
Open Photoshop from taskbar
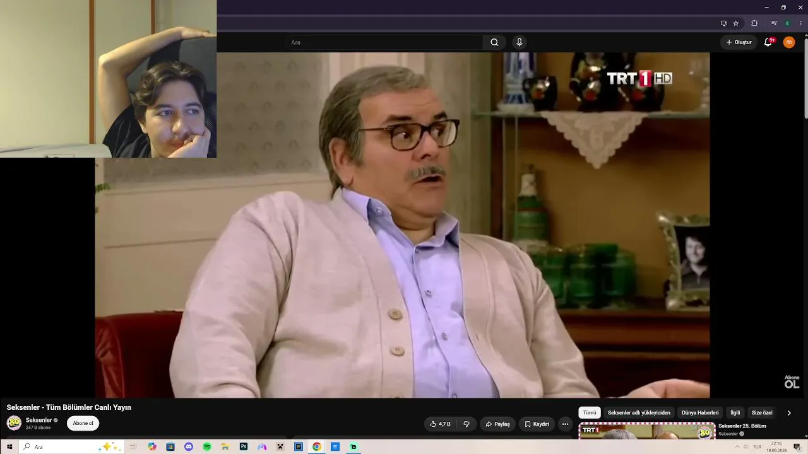(244, 447)
